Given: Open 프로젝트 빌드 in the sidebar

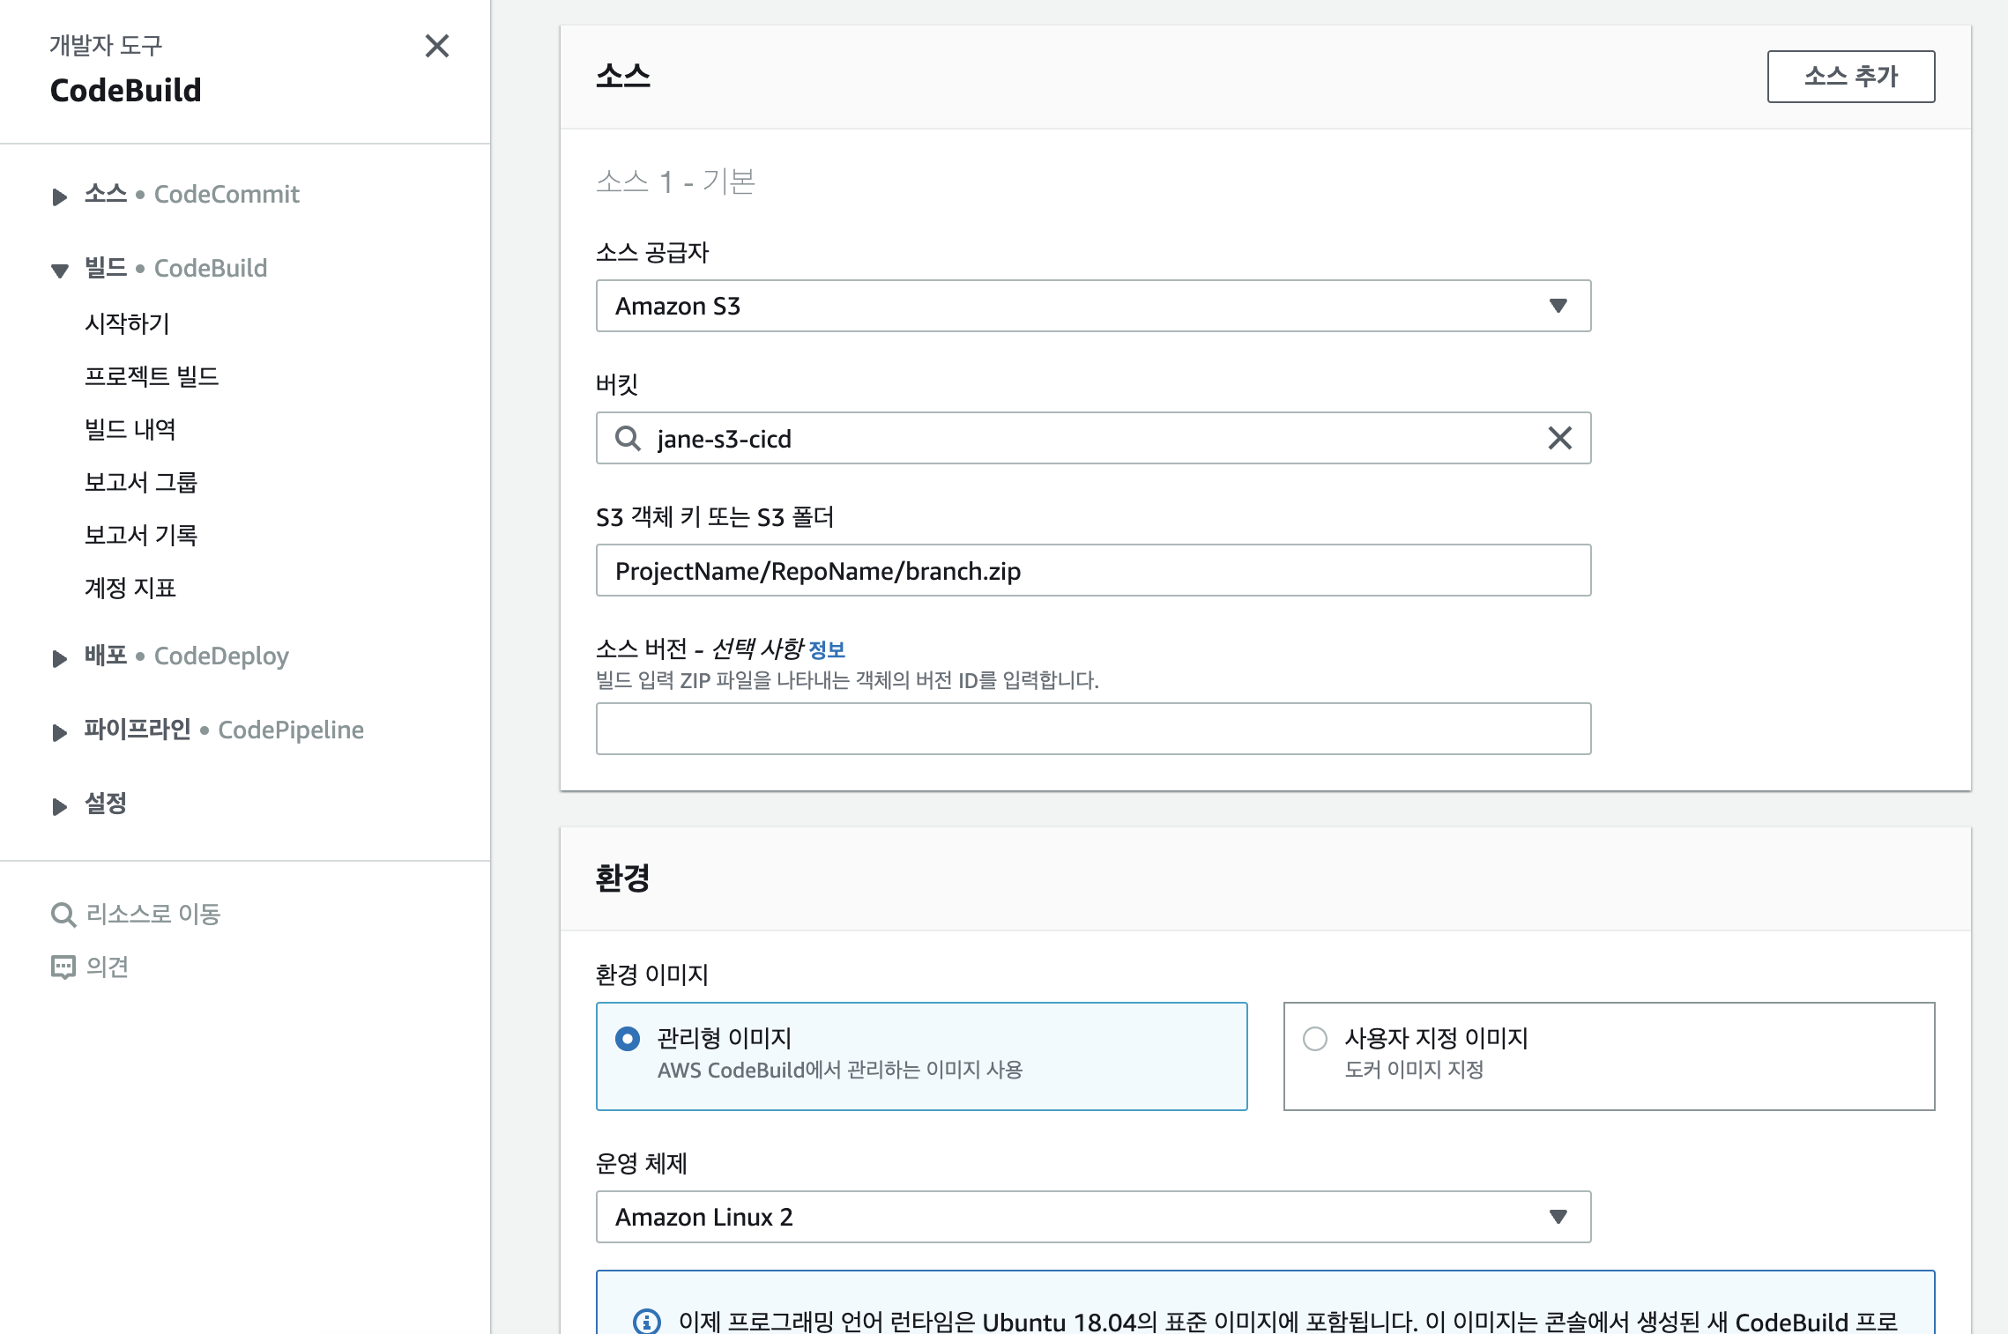Looking at the screenshot, I should coord(152,376).
